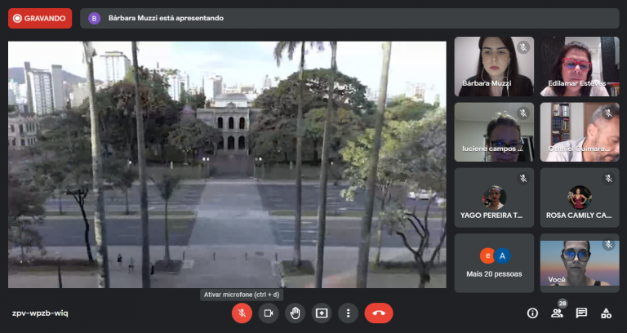Click the luciene campos video tile
The height and width of the screenshot is (333, 627).
[x=494, y=131]
